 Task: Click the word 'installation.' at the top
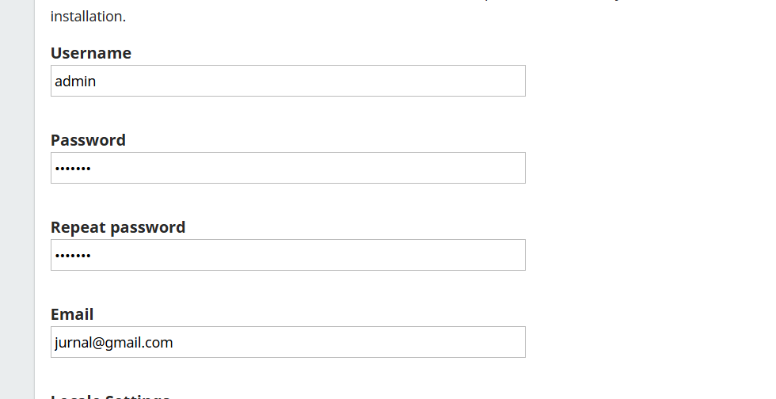tap(88, 16)
